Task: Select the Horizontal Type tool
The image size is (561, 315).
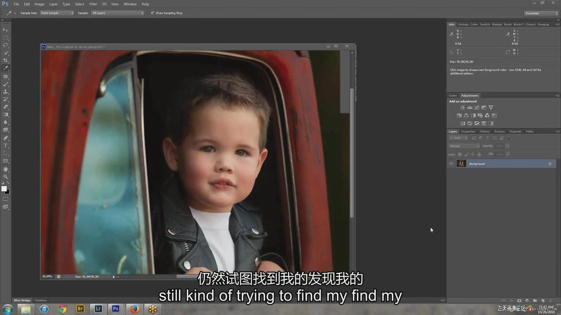Action: click(x=6, y=146)
